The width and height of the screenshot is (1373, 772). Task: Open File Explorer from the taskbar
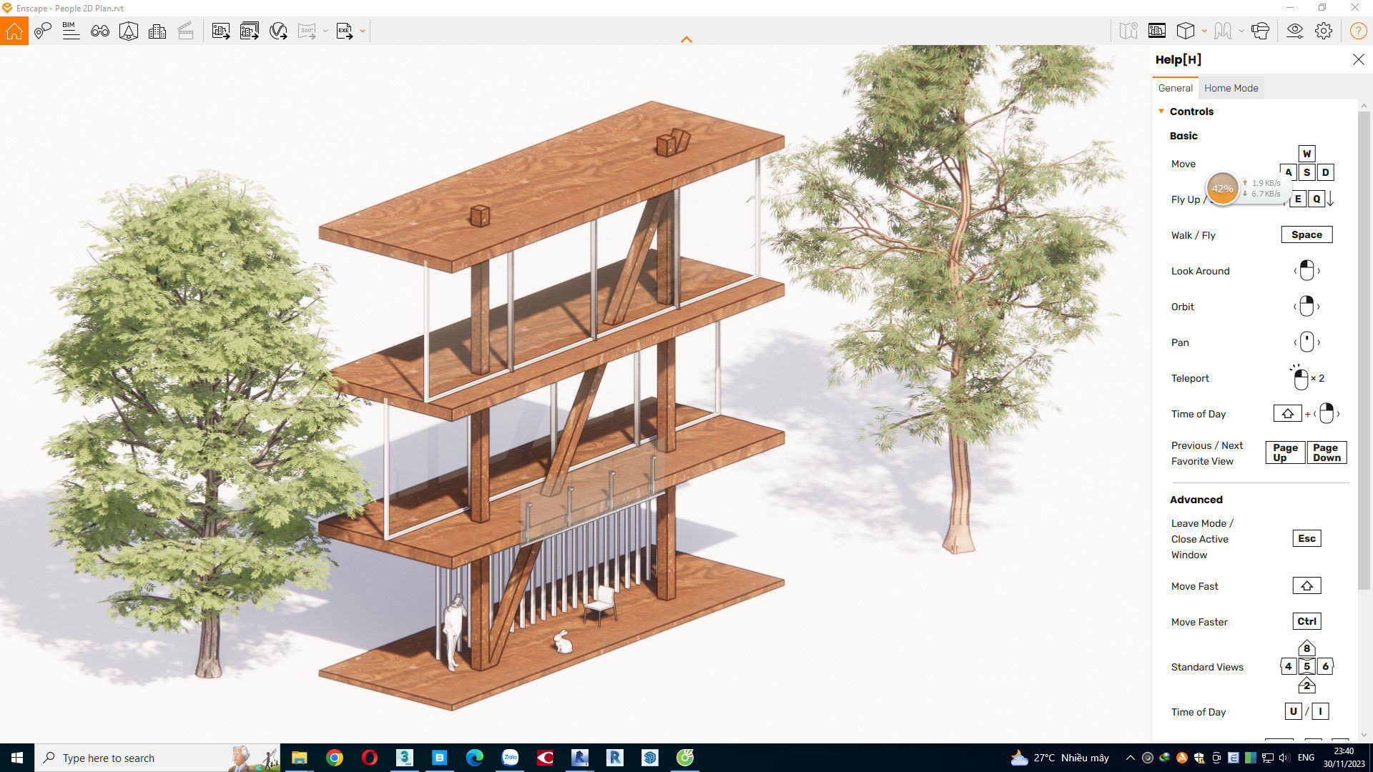[x=300, y=758]
